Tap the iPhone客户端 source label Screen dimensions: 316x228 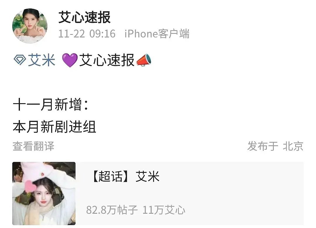tap(157, 34)
